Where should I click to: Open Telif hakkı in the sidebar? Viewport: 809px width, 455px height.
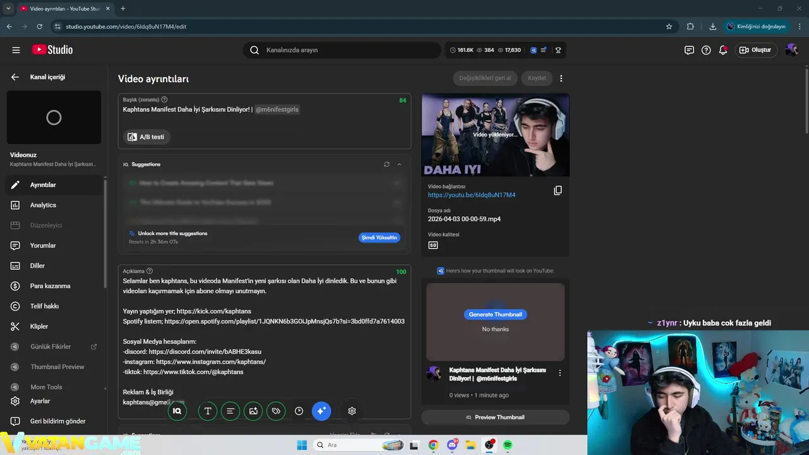53,306
